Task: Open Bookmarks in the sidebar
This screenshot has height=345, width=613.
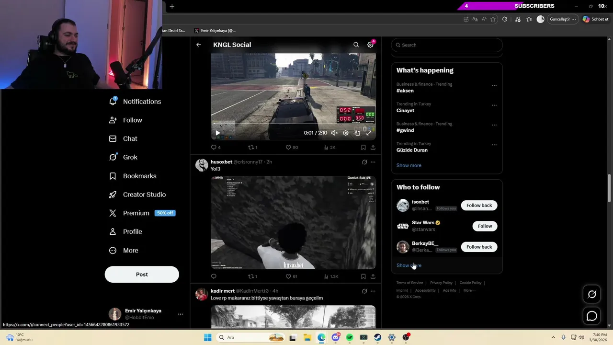Action: (133, 176)
